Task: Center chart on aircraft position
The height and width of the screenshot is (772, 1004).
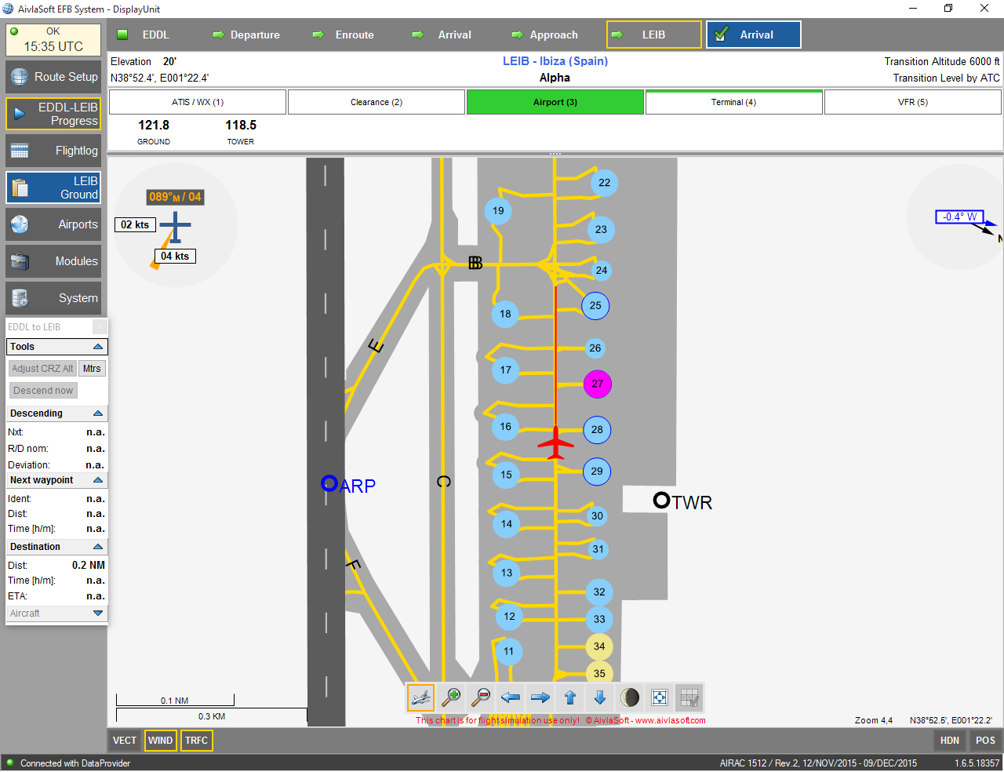Action: (x=420, y=697)
